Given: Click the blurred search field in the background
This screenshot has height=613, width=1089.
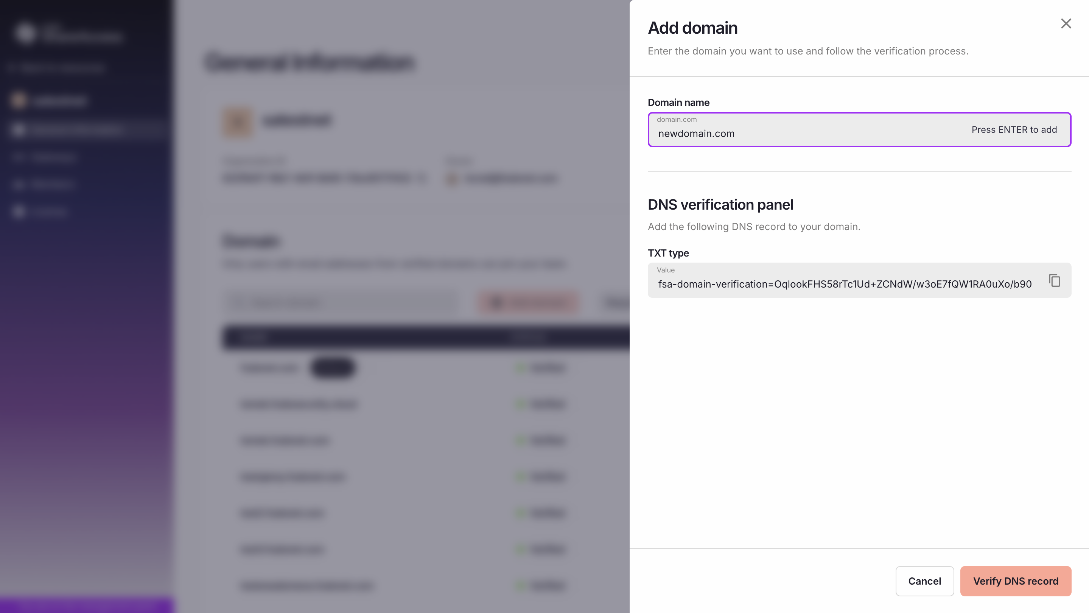Looking at the screenshot, I should (341, 302).
